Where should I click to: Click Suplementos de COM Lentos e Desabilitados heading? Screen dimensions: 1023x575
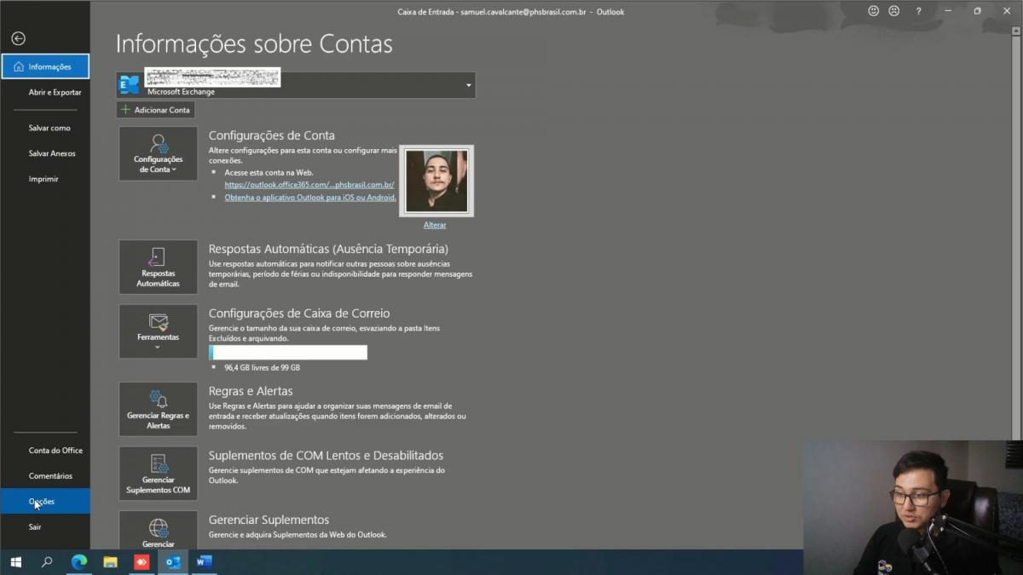(x=326, y=456)
